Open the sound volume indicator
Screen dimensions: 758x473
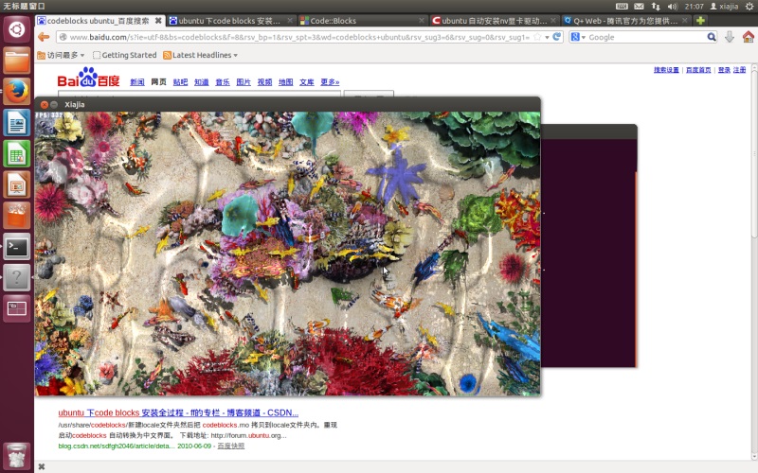pyautogui.click(x=672, y=7)
